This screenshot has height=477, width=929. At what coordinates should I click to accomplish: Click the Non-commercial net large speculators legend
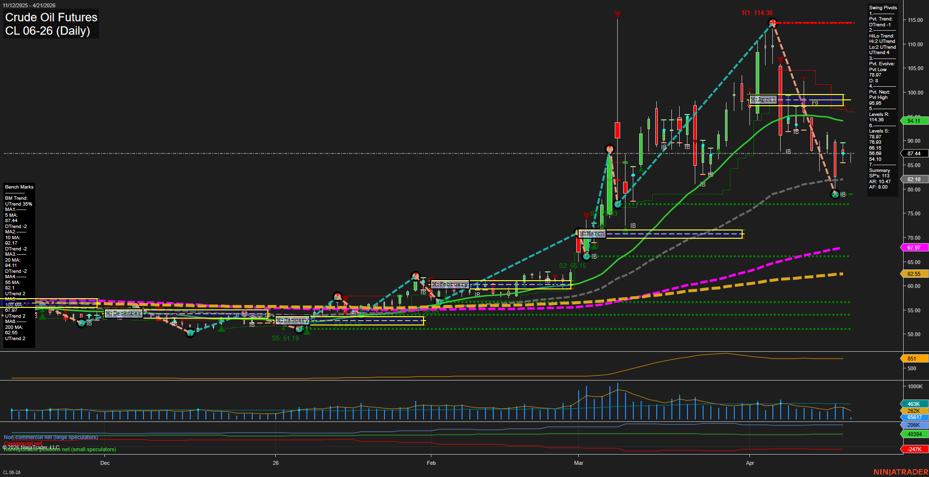click(50, 437)
